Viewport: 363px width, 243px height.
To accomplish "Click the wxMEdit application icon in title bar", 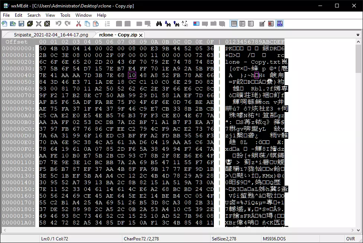I will 6,6.
